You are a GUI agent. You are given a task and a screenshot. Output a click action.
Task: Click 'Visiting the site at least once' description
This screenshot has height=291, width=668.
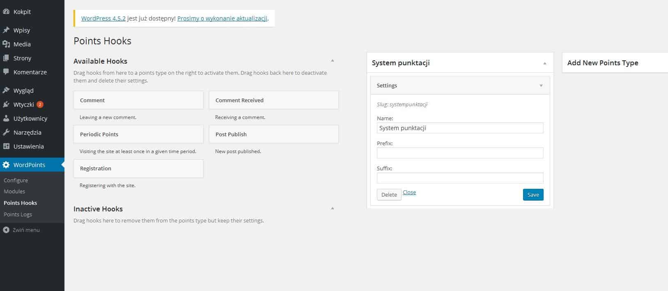tap(138, 151)
